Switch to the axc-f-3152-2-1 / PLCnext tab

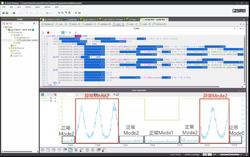113,20
